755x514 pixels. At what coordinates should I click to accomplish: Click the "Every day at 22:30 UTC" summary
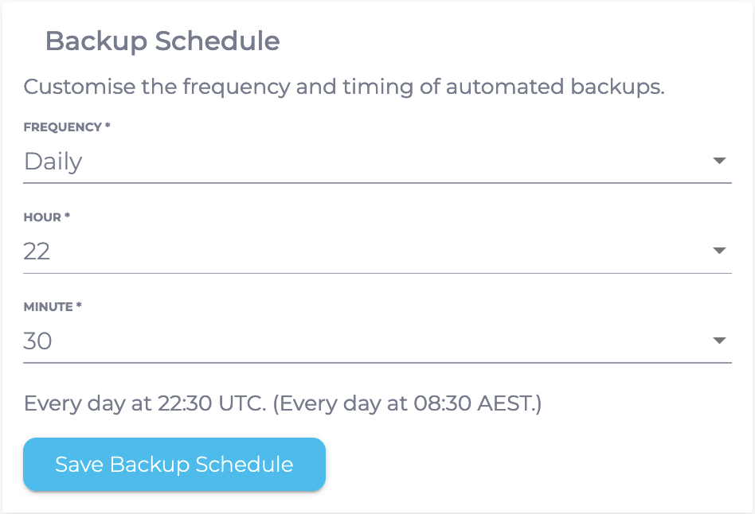pyautogui.click(x=145, y=403)
